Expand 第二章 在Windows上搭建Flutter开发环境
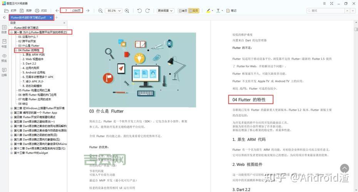This screenshot has height=192, width=358. (x=12, y=108)
